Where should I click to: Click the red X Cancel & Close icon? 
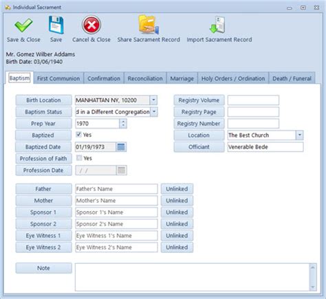click(x=91, y=25)
